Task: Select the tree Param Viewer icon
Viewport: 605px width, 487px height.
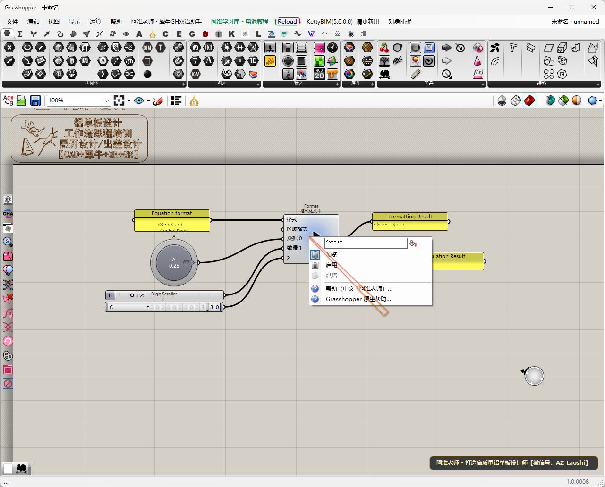Action: click(x=384, y=61)
